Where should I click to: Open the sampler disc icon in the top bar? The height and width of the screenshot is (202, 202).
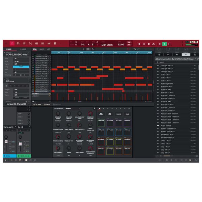coord(55,43)
